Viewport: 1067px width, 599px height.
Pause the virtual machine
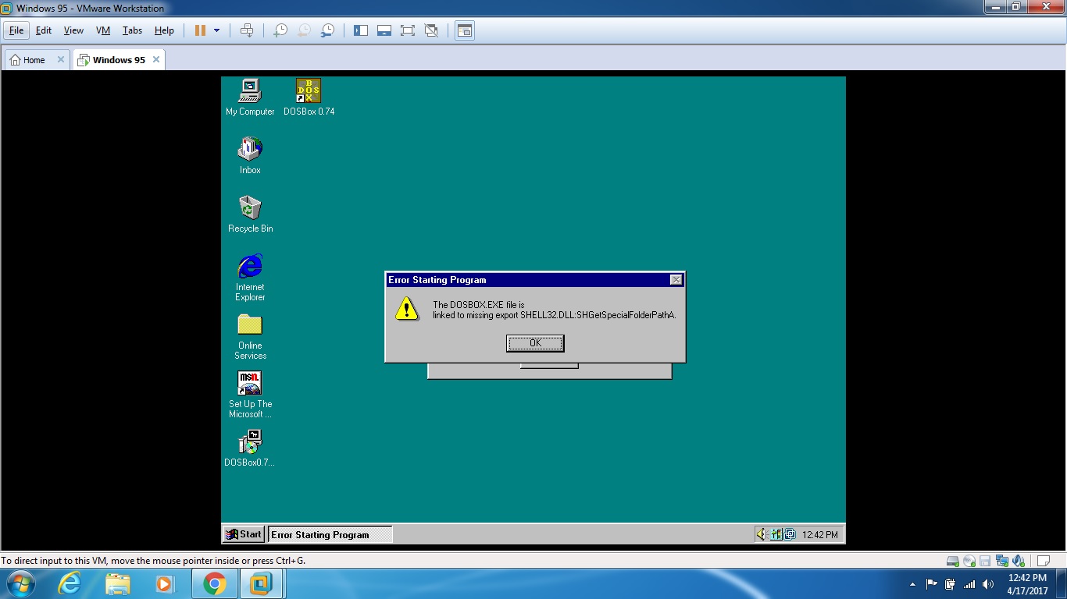(200, 30)
